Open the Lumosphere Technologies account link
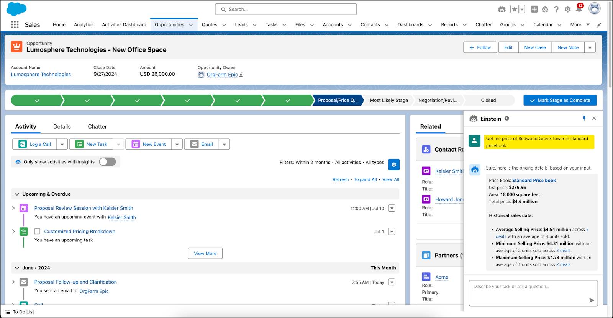Image resolution: width=613 pixels, height=318 pixels. (41, 75)
